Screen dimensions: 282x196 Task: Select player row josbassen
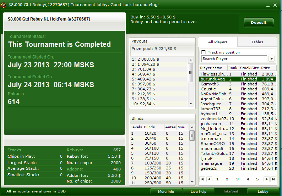[238, 124]
